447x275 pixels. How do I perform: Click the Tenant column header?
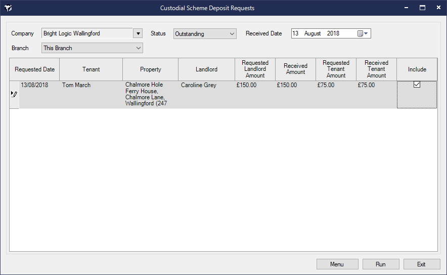tap(91, 69)
